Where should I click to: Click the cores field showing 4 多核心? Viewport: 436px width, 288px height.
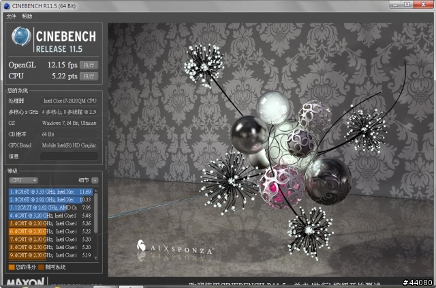coord(69,112)
